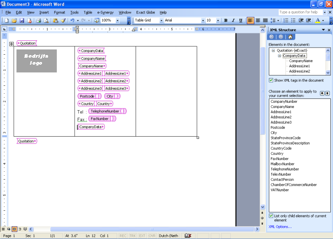
Task: Click the numbered list icon
Action: pos(286,20)
